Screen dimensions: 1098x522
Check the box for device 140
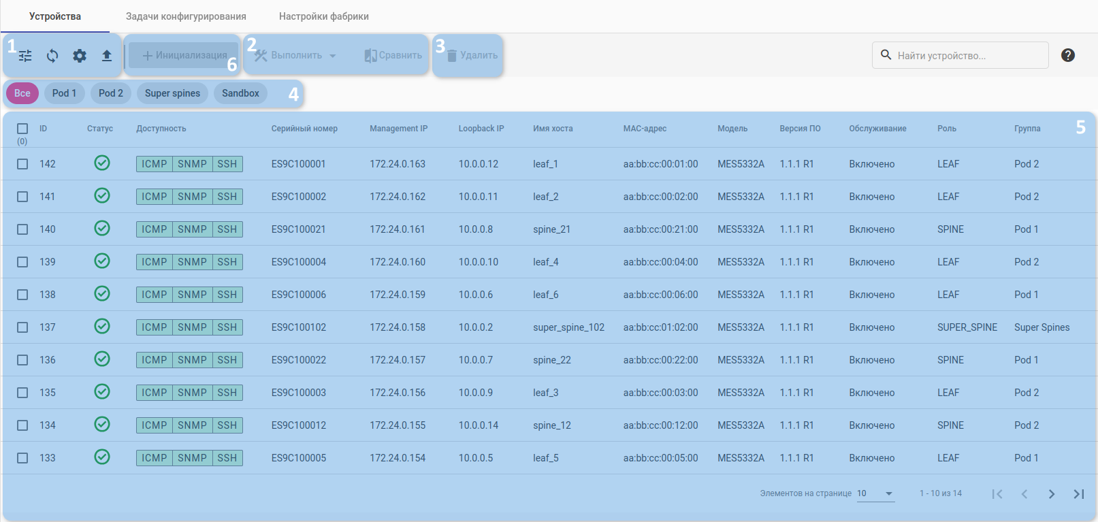[x=22, y=229]
